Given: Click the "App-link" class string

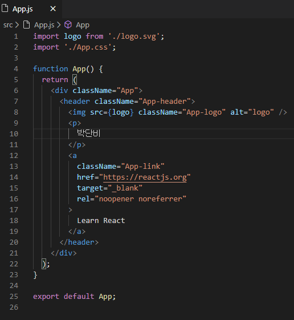Looking at the screenshot, I should (x=142, y=167).
